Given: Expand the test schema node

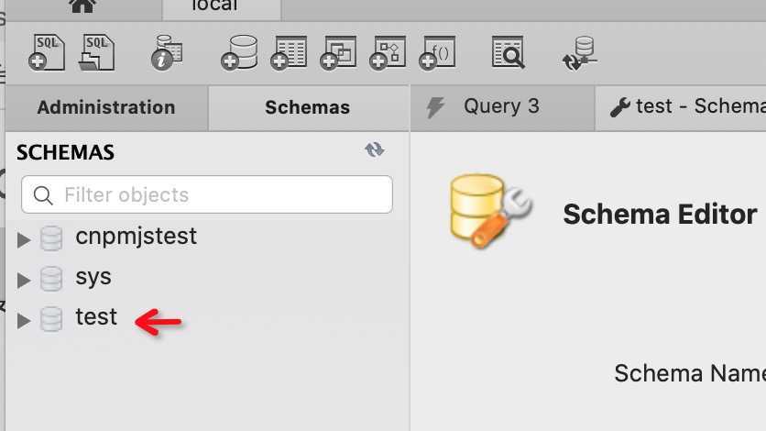Looking at the screenshot, I should tap(24, 321).
